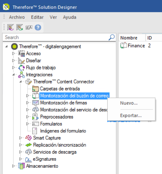Select the Carpetas de entrada tree item
The width and height of the screenshot is (162, 174).
coord(60,89)
